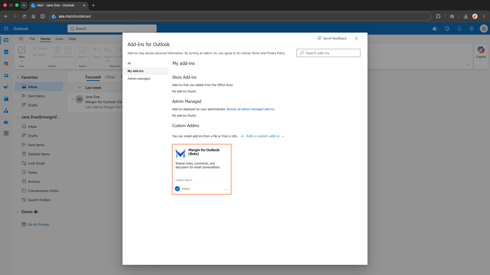Select the Admin-managed category
This screenshot has width=490, height=275.
click(x=139, y=79)
